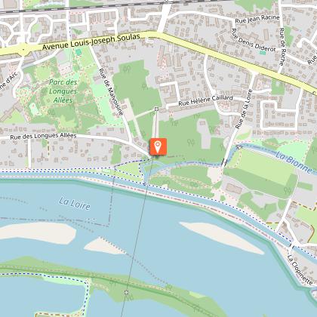Click the teal square below Rue Denis Diderot

pos(263,53)
